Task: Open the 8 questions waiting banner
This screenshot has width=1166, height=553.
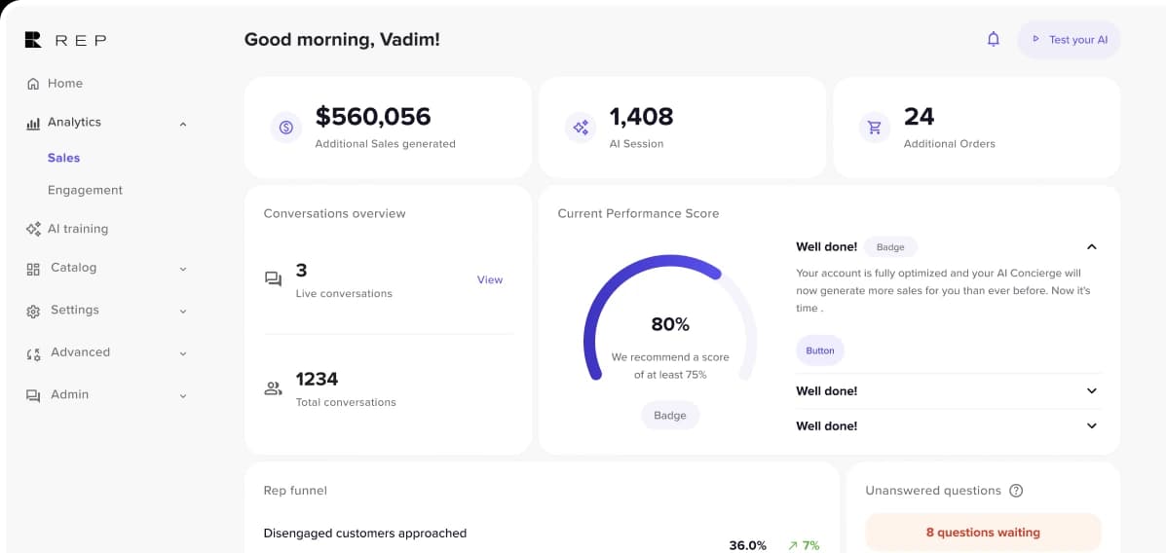Action: point(983,533)
